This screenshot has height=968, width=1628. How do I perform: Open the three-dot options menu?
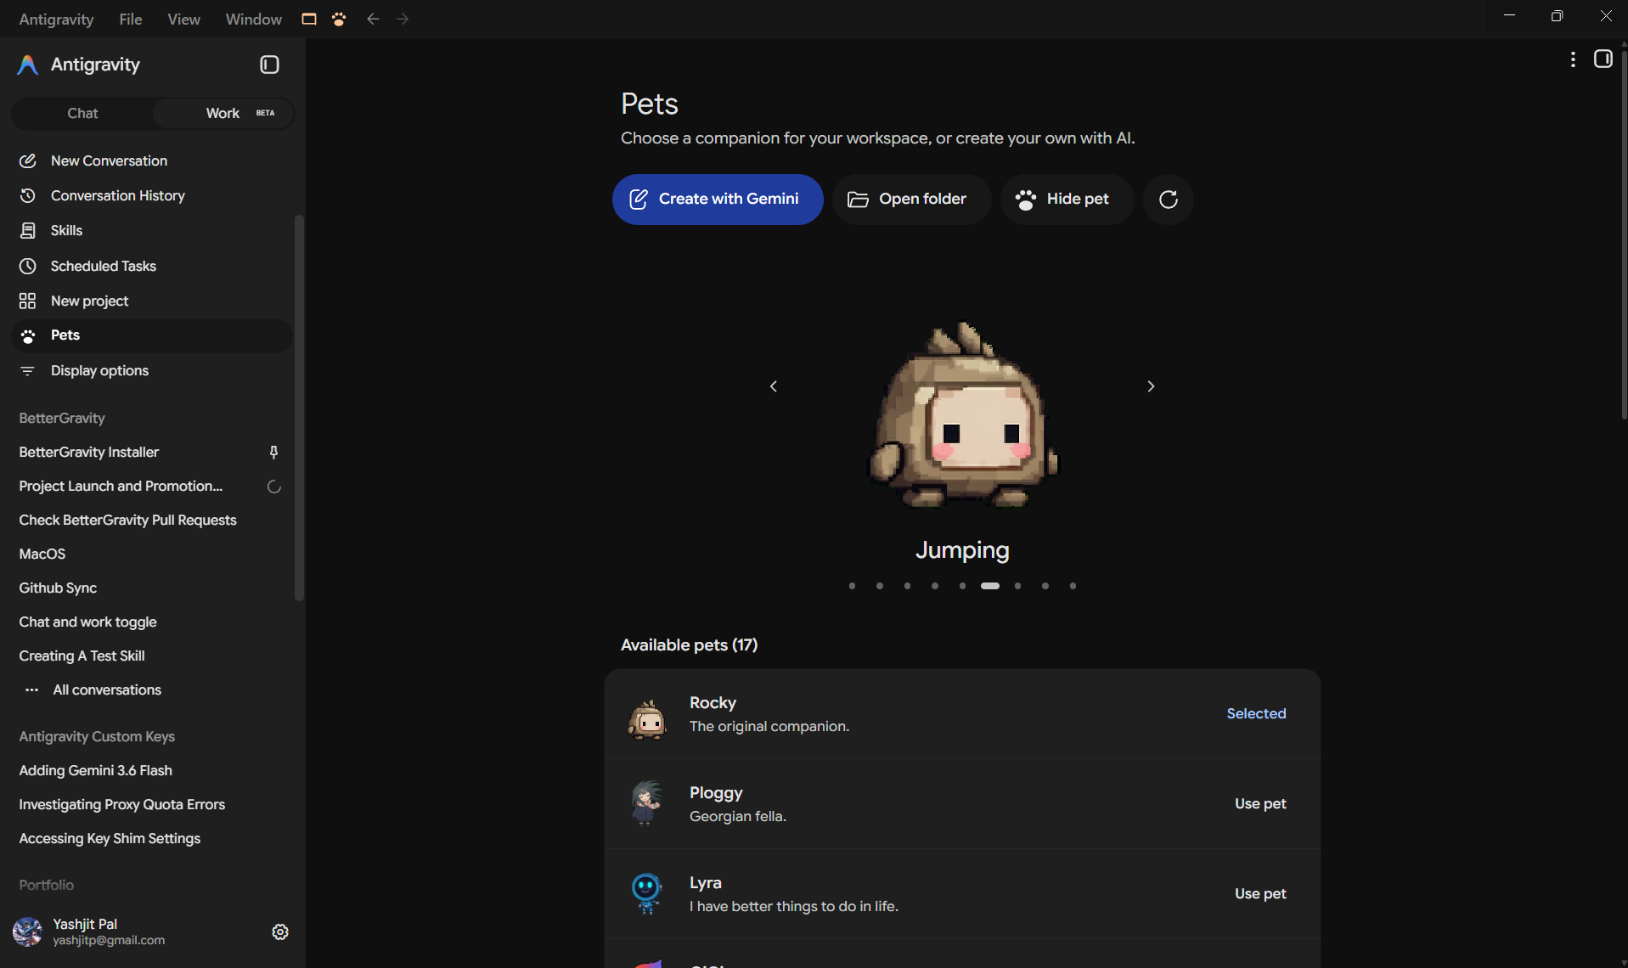coord(1573,59)
